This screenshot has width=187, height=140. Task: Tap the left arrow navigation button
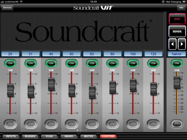172,44
